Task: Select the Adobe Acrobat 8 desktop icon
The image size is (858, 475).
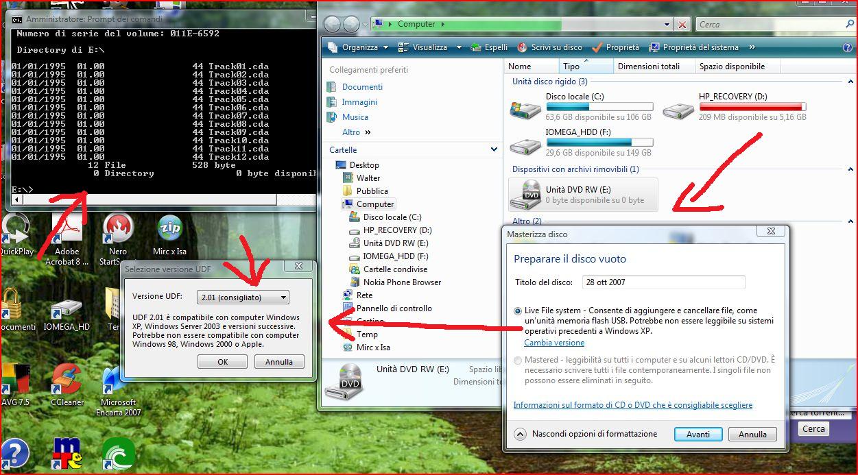Action: point(67,240)
